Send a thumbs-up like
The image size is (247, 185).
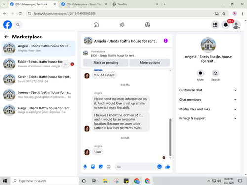pos(168,167)
